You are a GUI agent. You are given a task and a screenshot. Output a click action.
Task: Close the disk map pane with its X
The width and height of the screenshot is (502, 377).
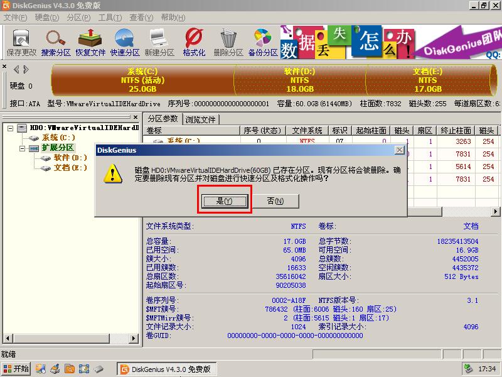[x=4, y=67]
